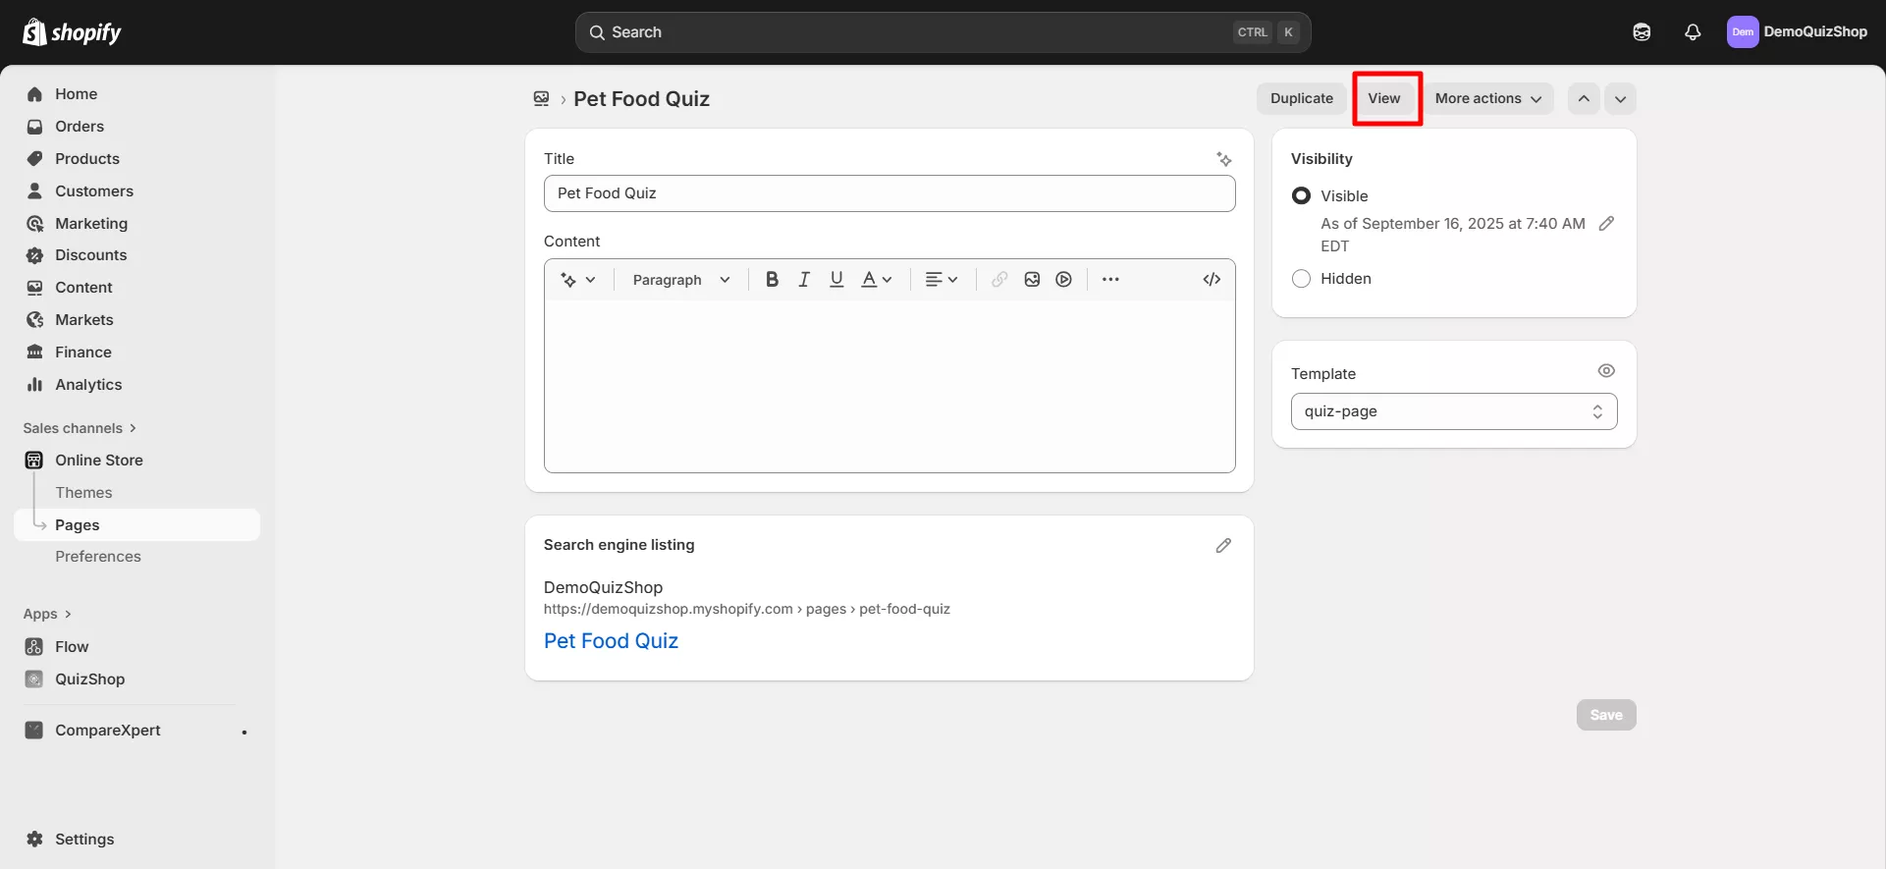Open the quiz-page template dropdown

pyautogui.click(x=1453, y=411)
